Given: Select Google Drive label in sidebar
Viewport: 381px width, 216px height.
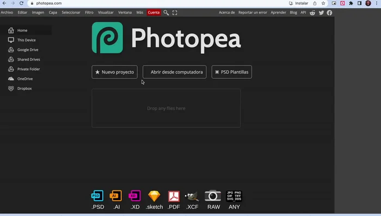Looking at the screenshot, I should point(28,50).
